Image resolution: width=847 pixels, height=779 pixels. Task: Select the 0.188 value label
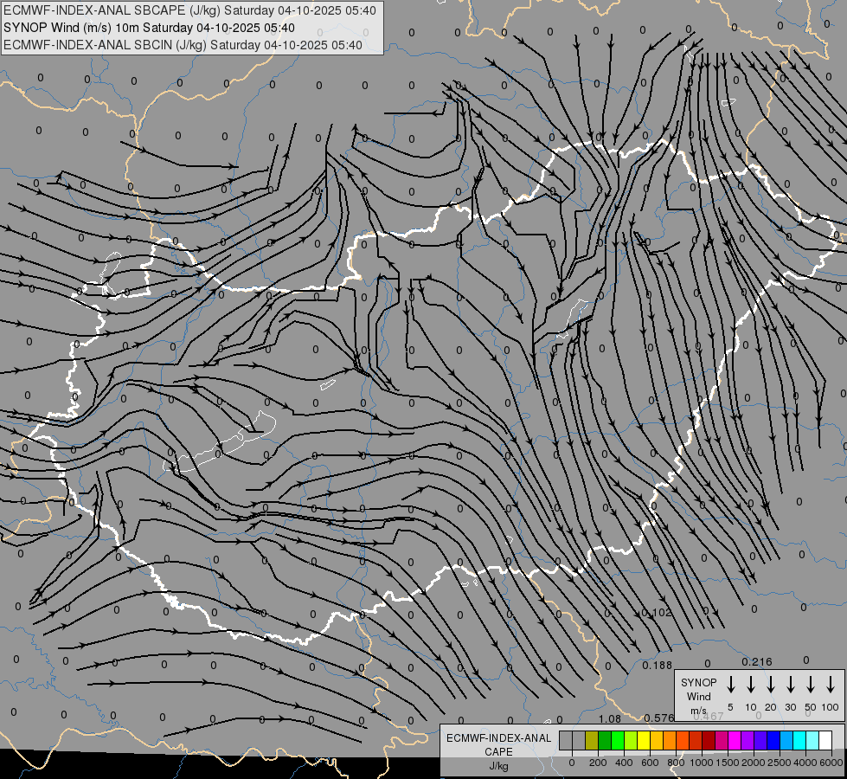658,665
